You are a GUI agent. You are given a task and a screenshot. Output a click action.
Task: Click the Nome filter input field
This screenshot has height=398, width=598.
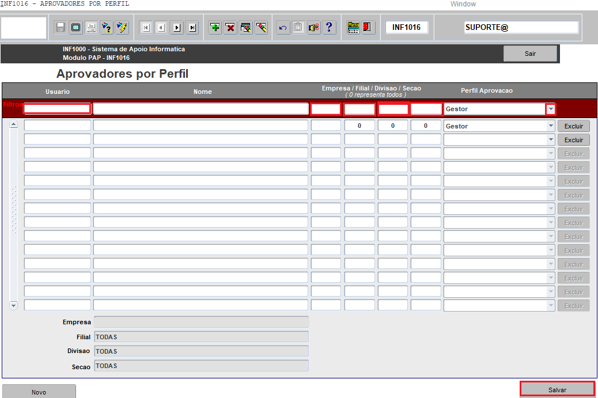click(x=200, y=109)
